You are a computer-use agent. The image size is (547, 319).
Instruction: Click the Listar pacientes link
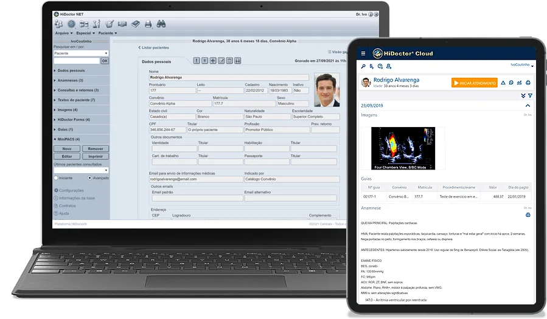(153, 48)
